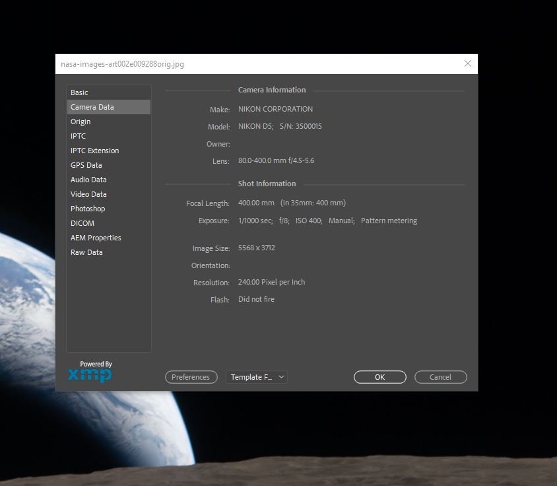Switch to the Origin tab
Screen dimensions: 557x486
pos(109,121)
